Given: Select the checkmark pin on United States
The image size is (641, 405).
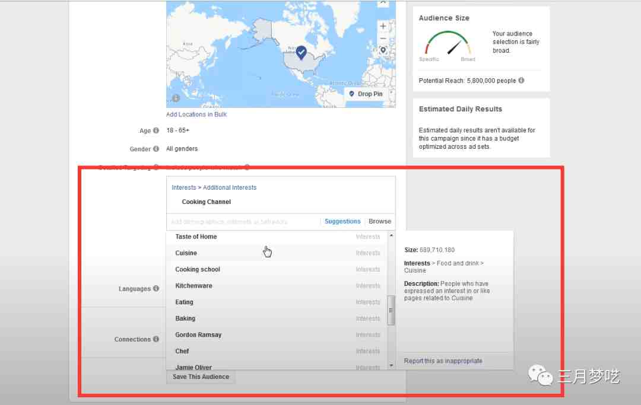Looking at the screenshot, I should [x=302, y=53].
